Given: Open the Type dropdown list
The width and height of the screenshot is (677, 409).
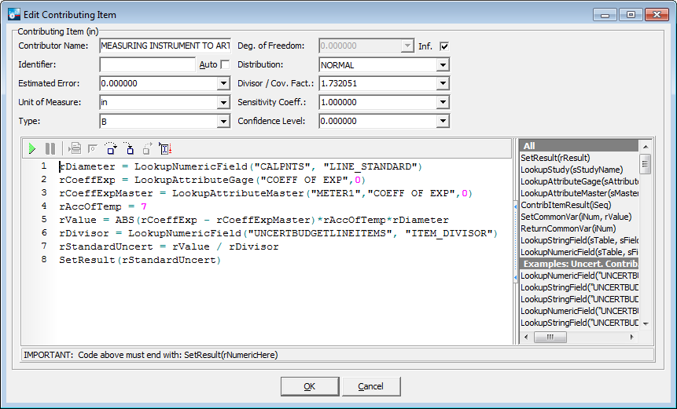Looking at the screenshot, I should point(223,122).
